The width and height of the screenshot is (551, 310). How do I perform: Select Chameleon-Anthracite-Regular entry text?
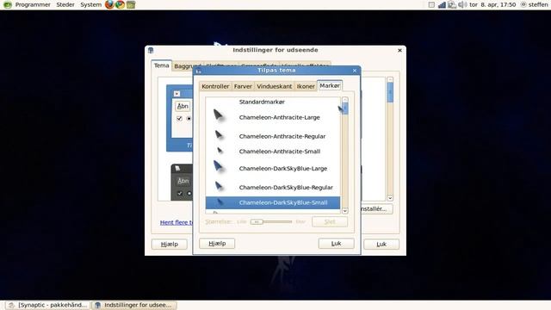pyautogui.click(x=282, y=136)
